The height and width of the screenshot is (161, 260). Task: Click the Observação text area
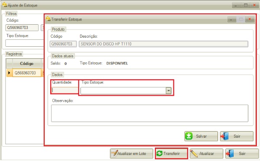pyautogui.click(x=150, y=113)
